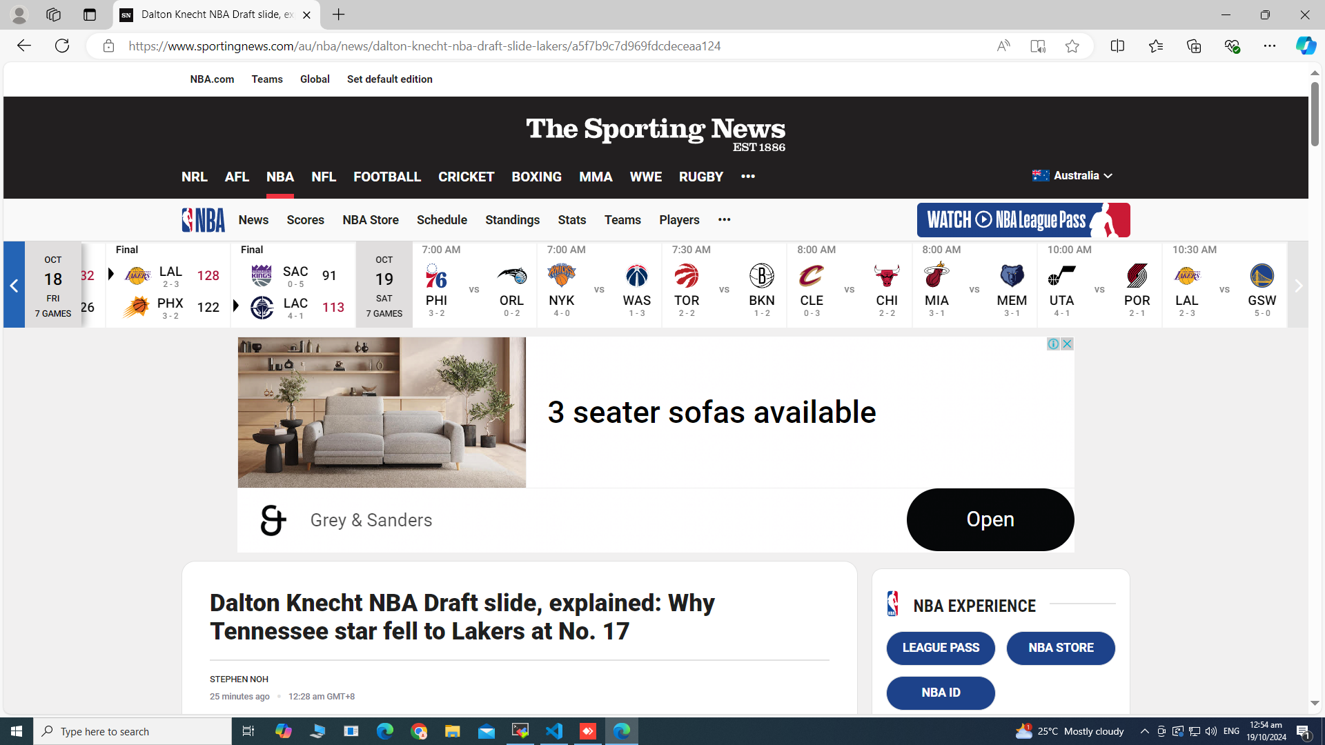
Task: Open the Watch NBA League Pass banner
Action: coord(1023,220)
